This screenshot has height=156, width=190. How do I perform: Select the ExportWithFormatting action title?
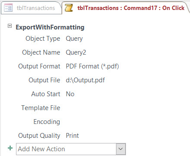pos(50,27)
